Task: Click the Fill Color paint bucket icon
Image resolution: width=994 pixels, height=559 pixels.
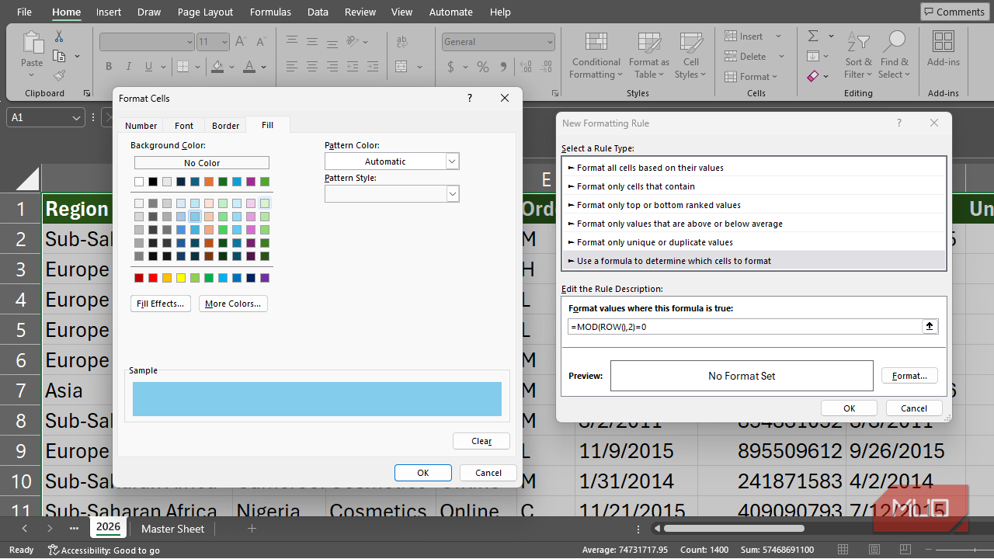Action: point(217,67)
